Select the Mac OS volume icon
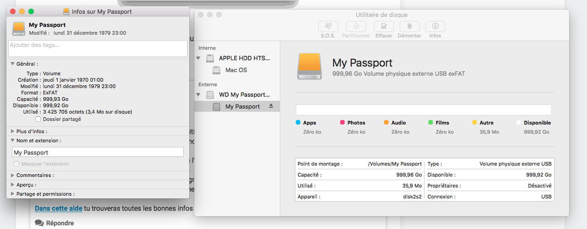 pos(217,70)
